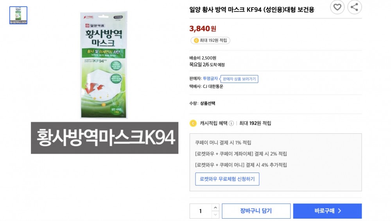Screen dimensions: 391x221
Task: Click the share icon
Action: (355, 7)
